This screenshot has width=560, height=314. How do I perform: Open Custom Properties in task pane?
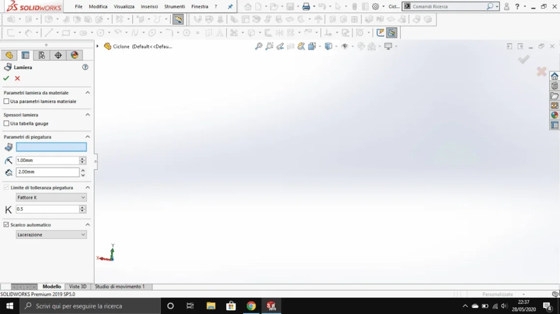pyautogui.click(x=554, y=125)
